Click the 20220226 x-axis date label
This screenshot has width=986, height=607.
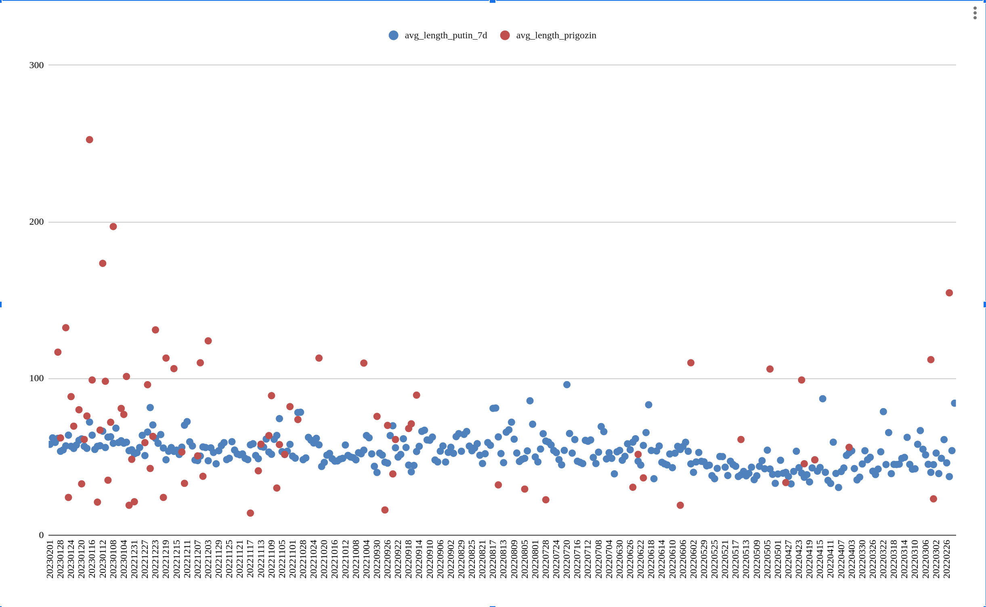coord(947,559)
